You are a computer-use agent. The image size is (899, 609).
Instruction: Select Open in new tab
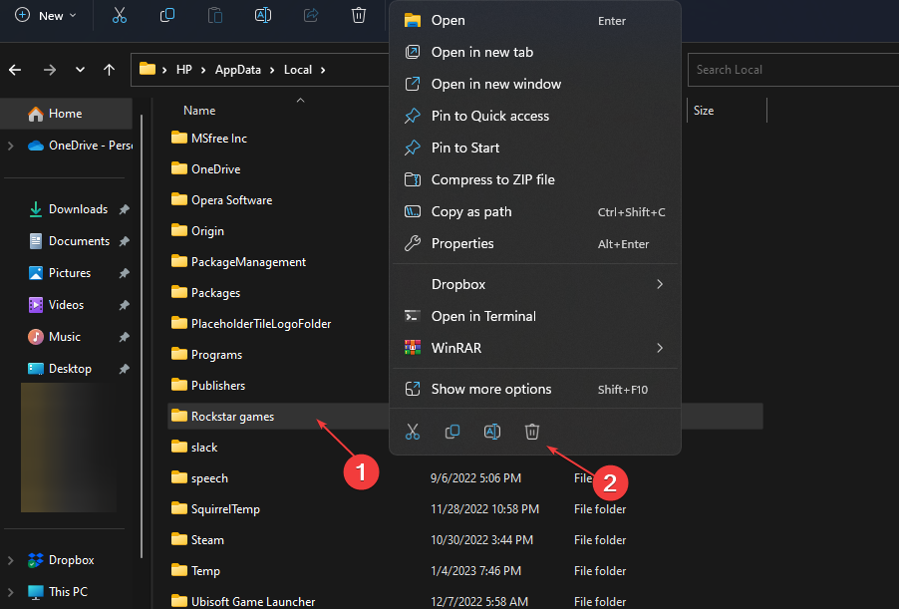pos(535,52)
